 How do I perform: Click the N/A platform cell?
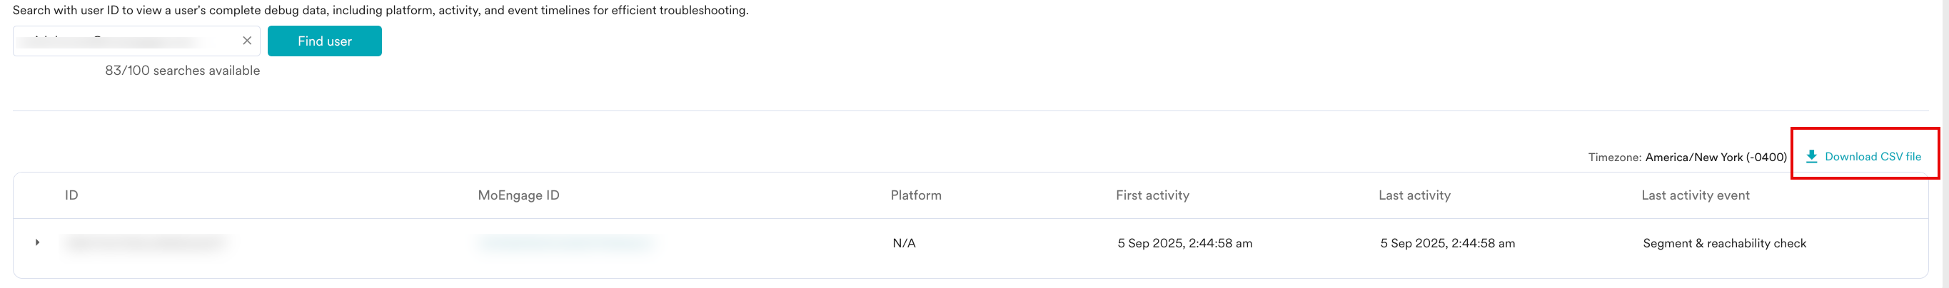pyautogui.click(x=904, y=243)
